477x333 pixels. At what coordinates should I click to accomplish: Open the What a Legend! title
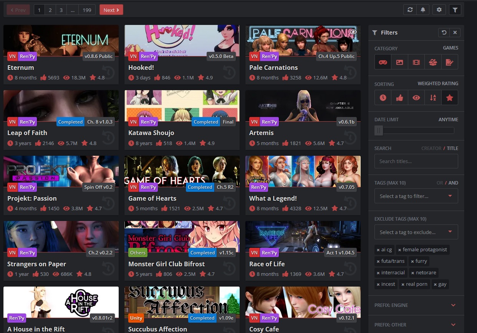(273, 198)
